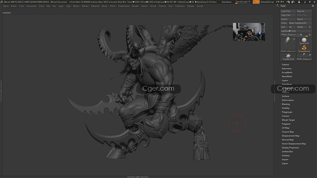The width and height of the screenshot is (317, 178).
Task: Select the Sphere3D tool icon
Action: point(304,41)
